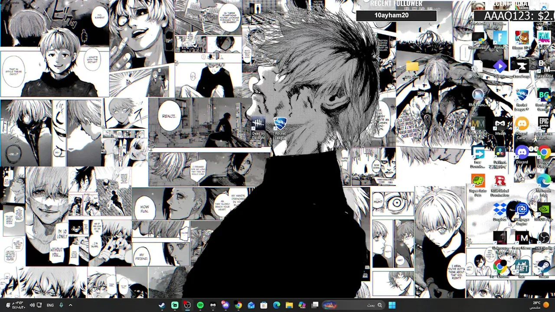Open the Discord desktop shortcut
This screenshot has width=555, height=312.
(522, 155)
